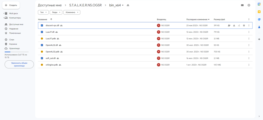
Task: Click the discord-rpc.dll file type icon
Action: 42,25
